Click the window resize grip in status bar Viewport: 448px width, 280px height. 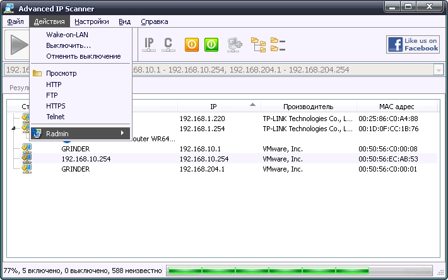(440, 272)
